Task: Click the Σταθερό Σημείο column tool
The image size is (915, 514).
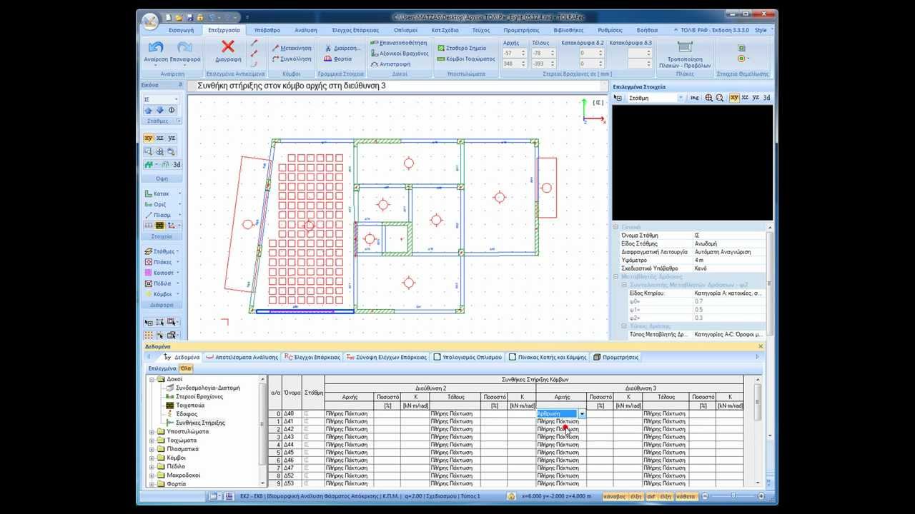Action: click(x=462, y=48)
